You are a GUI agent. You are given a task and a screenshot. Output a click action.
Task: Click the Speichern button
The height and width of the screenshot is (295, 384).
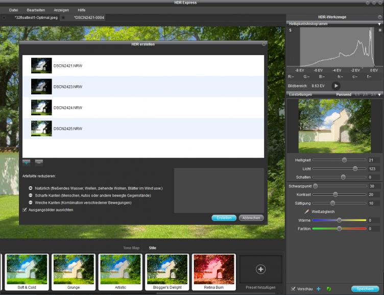pos(365,289)
